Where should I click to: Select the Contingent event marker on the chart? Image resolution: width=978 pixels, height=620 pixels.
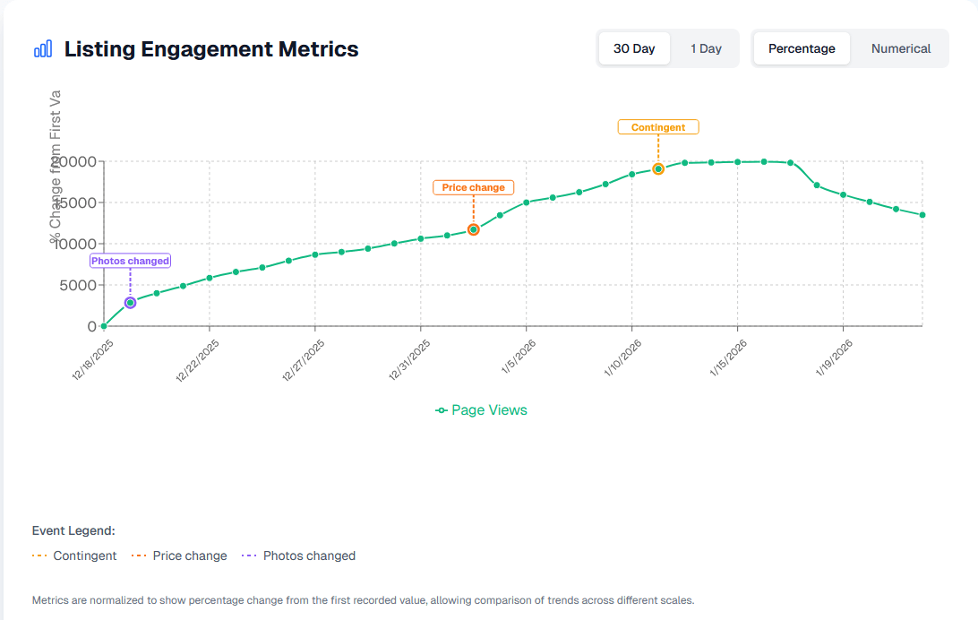coord(658,168)
